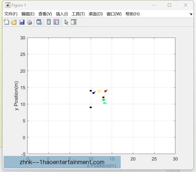This screenshot has width=196, height=172.
Task: Open the 查看(V) menu
Action: 45,14
